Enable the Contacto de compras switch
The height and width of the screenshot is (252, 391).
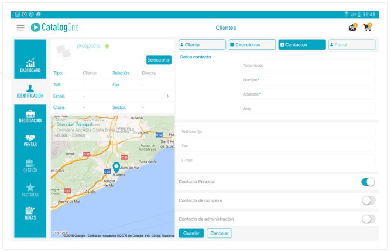368,201
